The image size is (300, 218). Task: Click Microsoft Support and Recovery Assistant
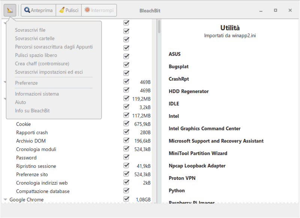216,141
